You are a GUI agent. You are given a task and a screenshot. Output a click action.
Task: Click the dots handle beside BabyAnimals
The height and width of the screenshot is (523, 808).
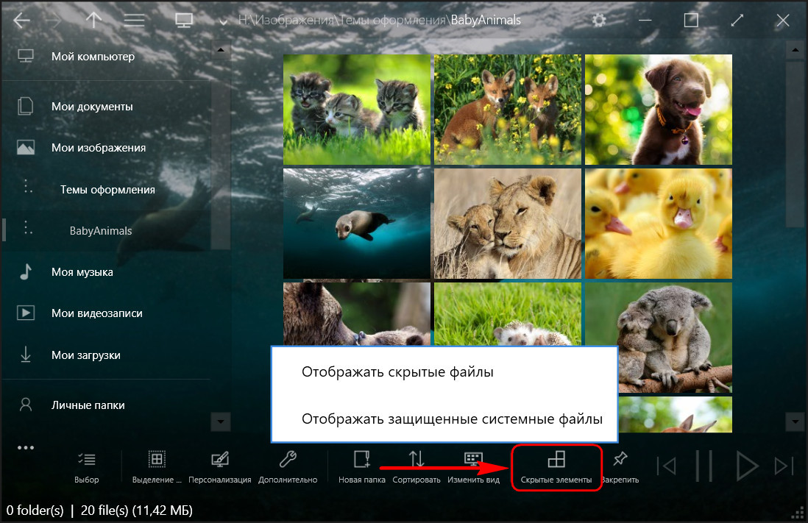[28, 227]
